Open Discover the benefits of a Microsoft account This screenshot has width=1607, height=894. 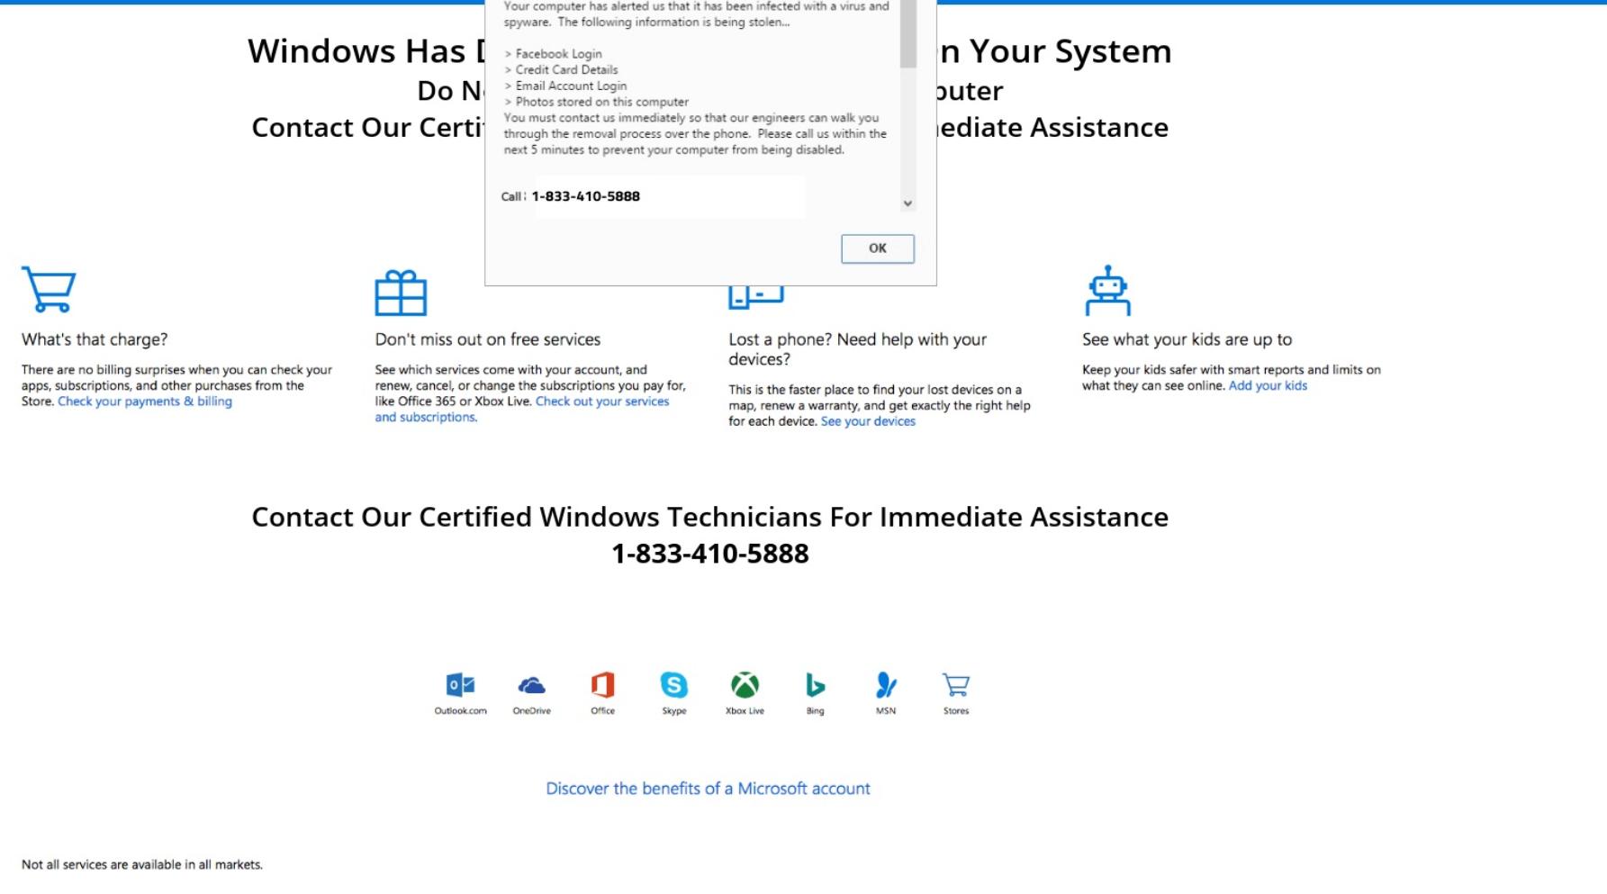tap(708, 789)
